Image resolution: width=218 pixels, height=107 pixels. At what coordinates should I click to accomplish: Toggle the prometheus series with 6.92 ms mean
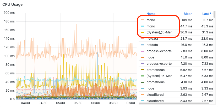point(155,70)
